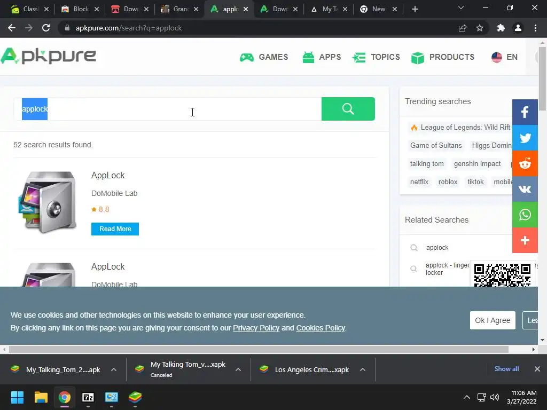Open File Explorer from taskbar
This screenshot has width=547, height=410.
[x=41, y=397]
